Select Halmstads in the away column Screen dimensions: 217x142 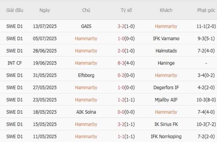pyautogui.click(x=166, y=51)
